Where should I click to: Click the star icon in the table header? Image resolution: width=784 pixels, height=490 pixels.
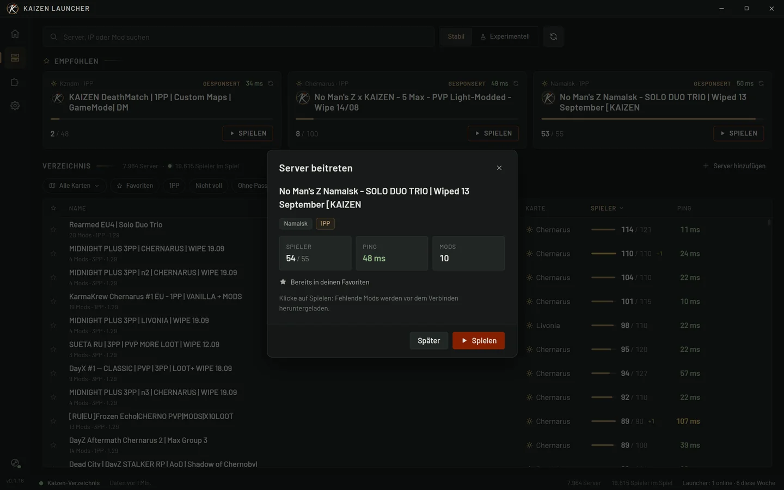tap(53, 209)
